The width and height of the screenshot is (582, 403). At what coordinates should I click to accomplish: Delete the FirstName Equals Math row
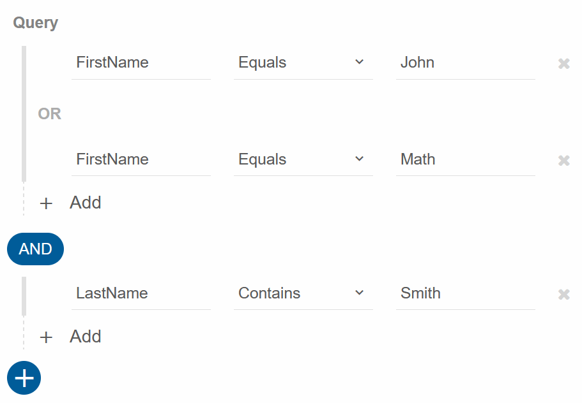click(x=564, y=161)
